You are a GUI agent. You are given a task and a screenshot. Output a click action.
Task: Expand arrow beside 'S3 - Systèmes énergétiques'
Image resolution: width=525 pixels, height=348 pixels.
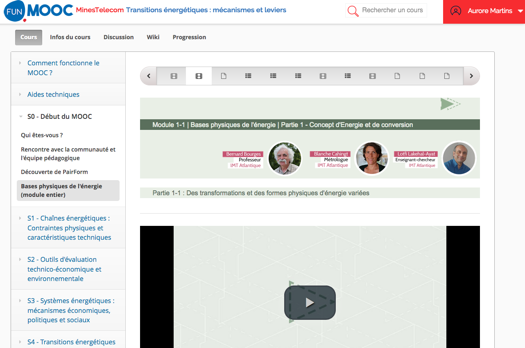tap(20, 301)
